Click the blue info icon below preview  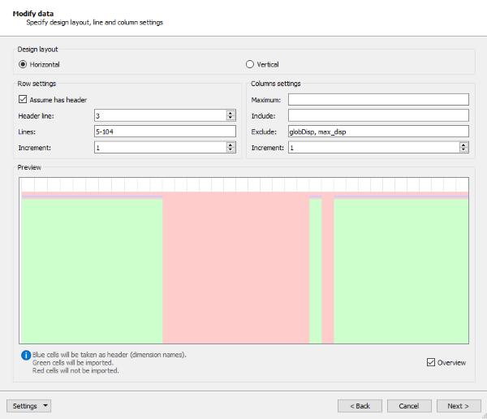point(26,355)
